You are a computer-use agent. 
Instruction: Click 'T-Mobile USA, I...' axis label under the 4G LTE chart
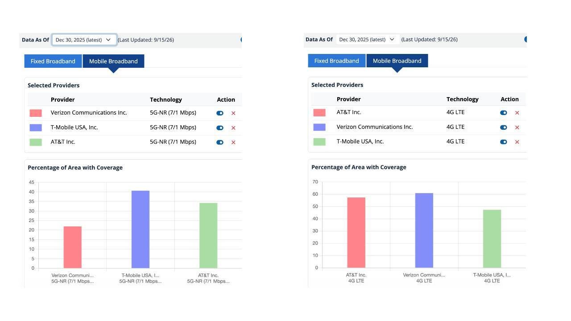(x=492, y=275)
